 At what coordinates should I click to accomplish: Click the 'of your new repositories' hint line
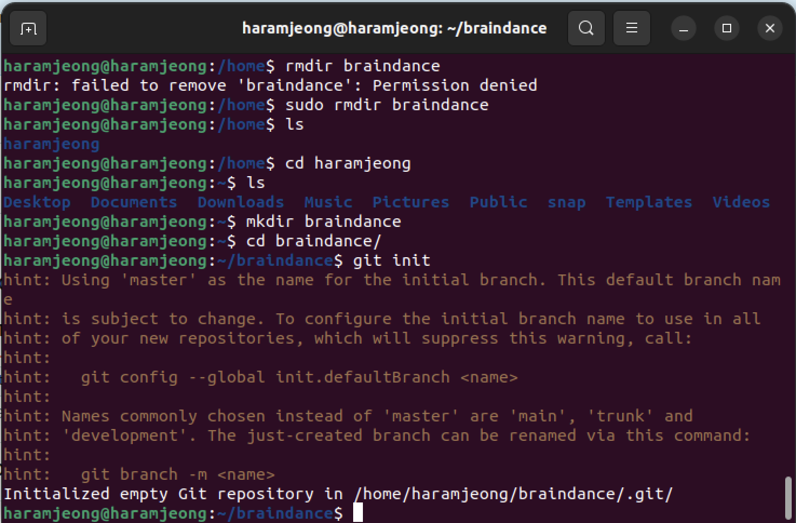coord(348,338)
